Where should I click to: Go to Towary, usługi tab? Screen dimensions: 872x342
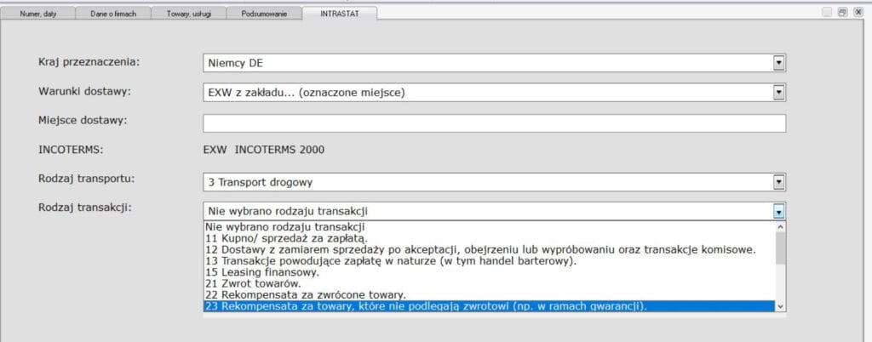tap(188, 14)
